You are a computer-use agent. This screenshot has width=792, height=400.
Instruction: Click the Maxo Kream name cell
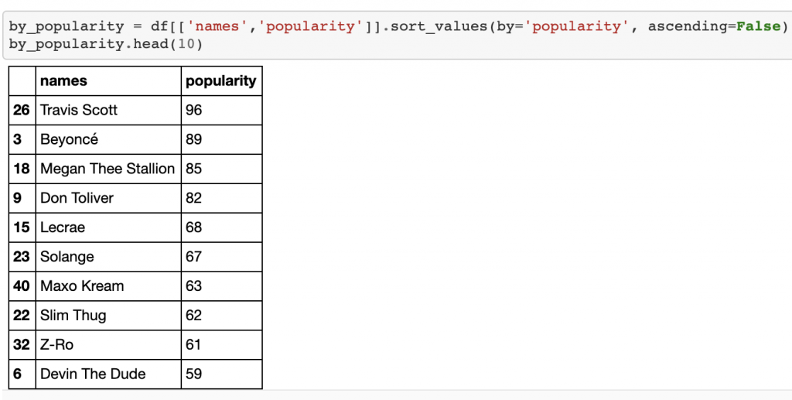coord(108,285)
